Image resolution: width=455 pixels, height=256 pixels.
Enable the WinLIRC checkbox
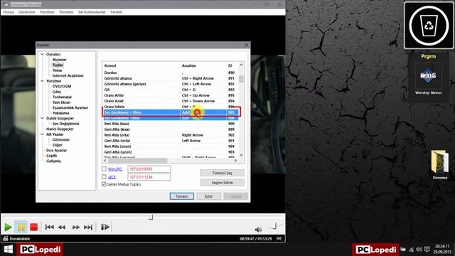coord(104,169)
